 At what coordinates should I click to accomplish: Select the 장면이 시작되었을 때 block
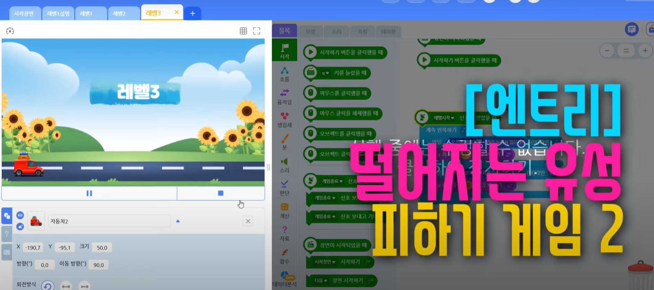[x=337, y=245]
